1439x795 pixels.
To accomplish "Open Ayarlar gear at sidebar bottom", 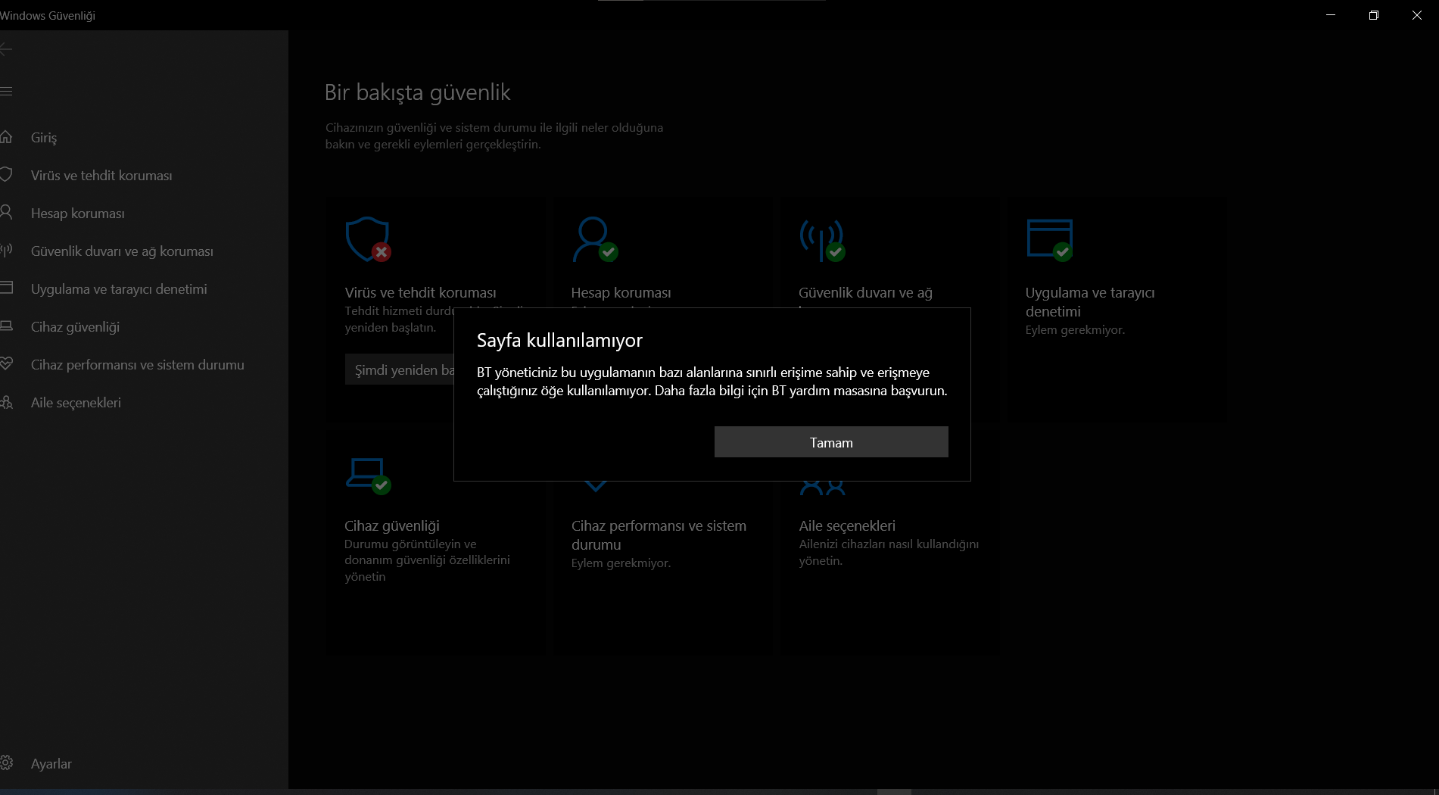I will coord(7,763).
